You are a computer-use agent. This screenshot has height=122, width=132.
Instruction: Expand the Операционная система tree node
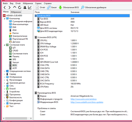coord(4,71)
